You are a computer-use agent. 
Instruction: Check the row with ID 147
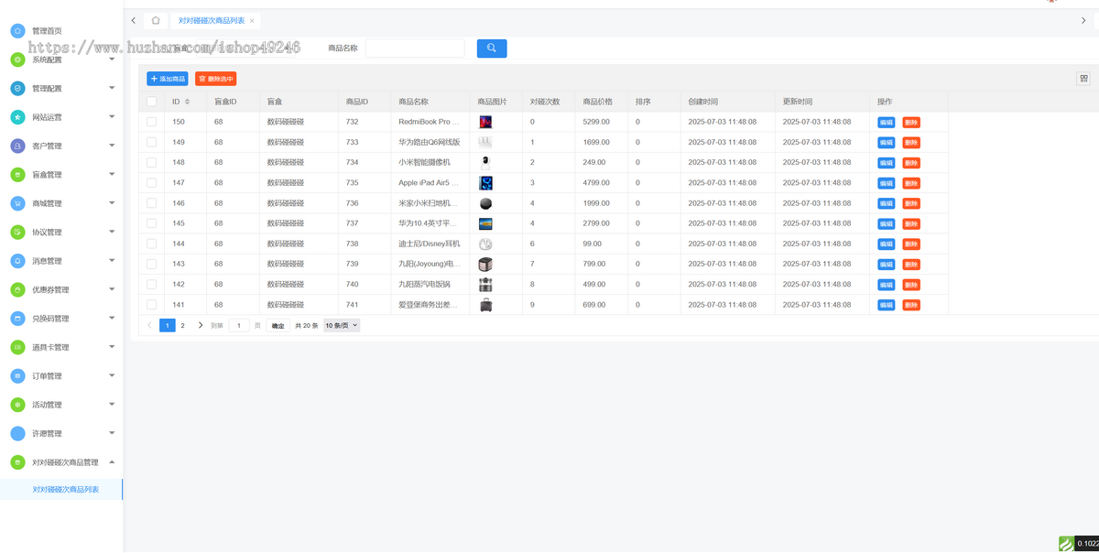pos(151,182)
